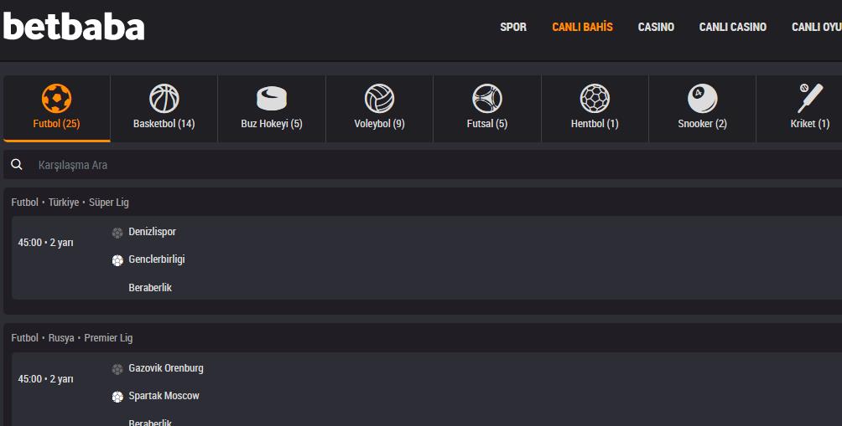Open CANLI CASINO menu item
Image resolution: width=842 pixels, height=426 pixels.
tap(733, 27)
